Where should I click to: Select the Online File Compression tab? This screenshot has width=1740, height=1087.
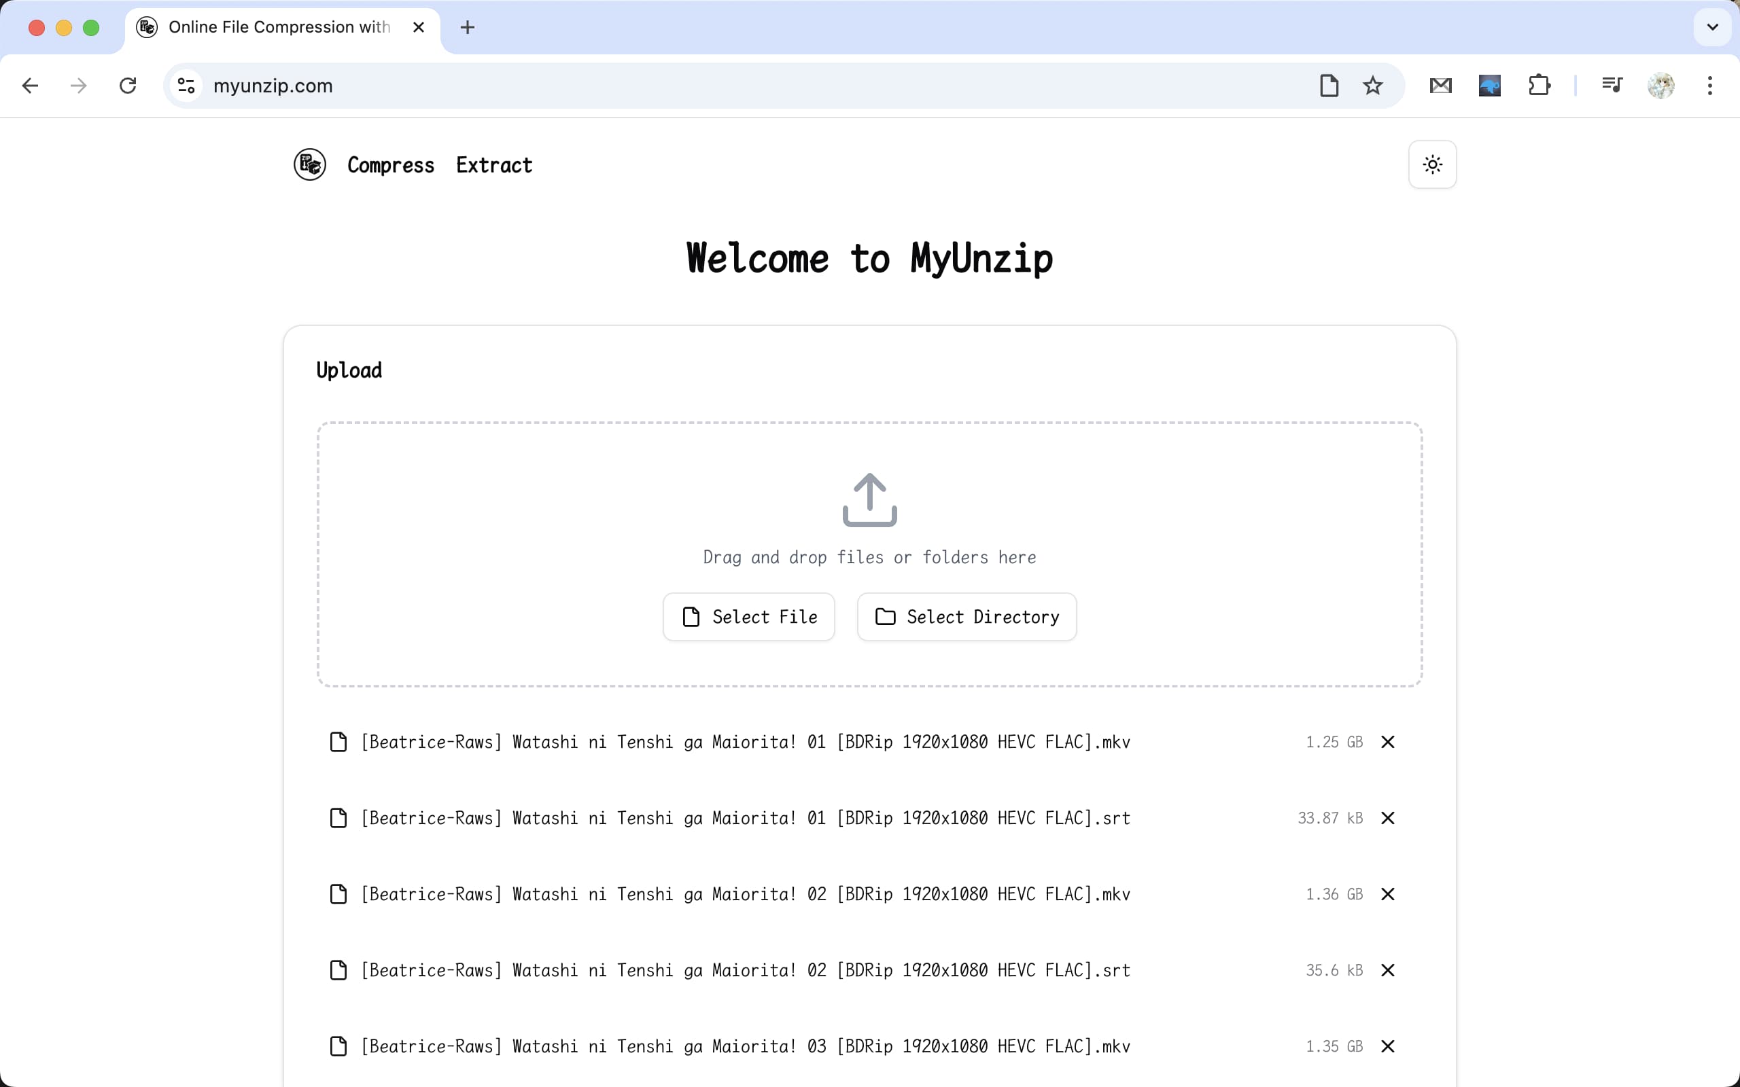click(282, 28)
